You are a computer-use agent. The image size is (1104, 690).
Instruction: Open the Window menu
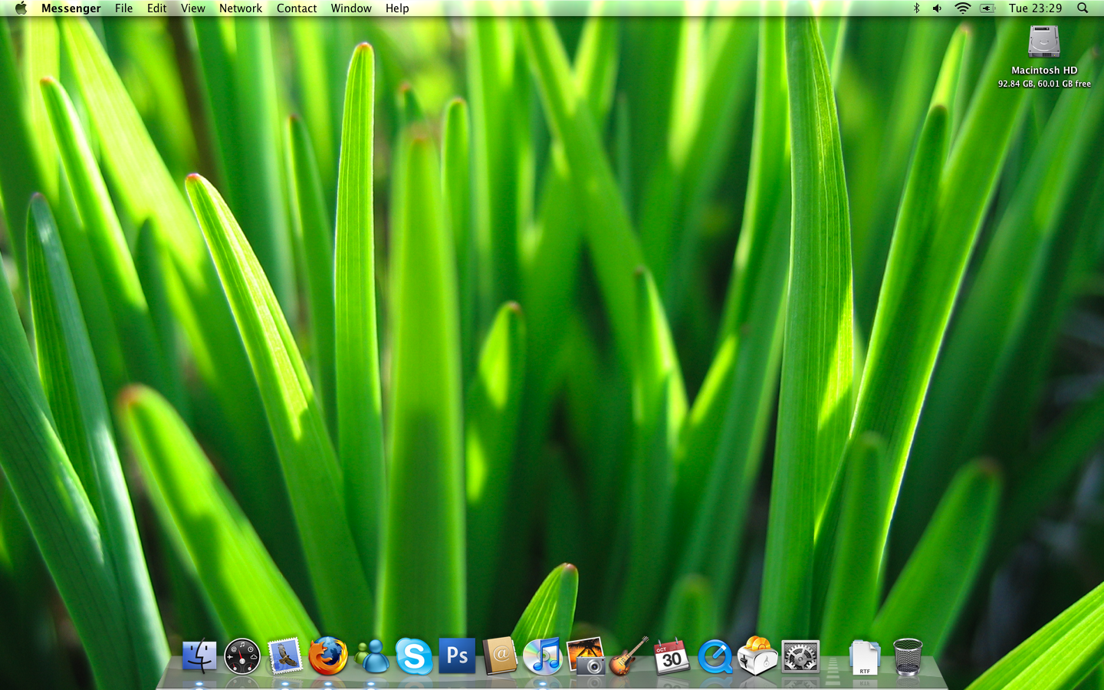[x=351, y=8]
